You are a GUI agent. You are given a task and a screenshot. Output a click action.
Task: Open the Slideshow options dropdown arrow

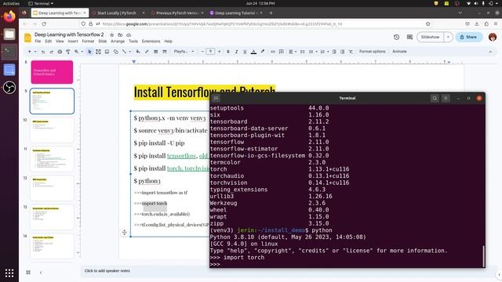tap(448, 37)
